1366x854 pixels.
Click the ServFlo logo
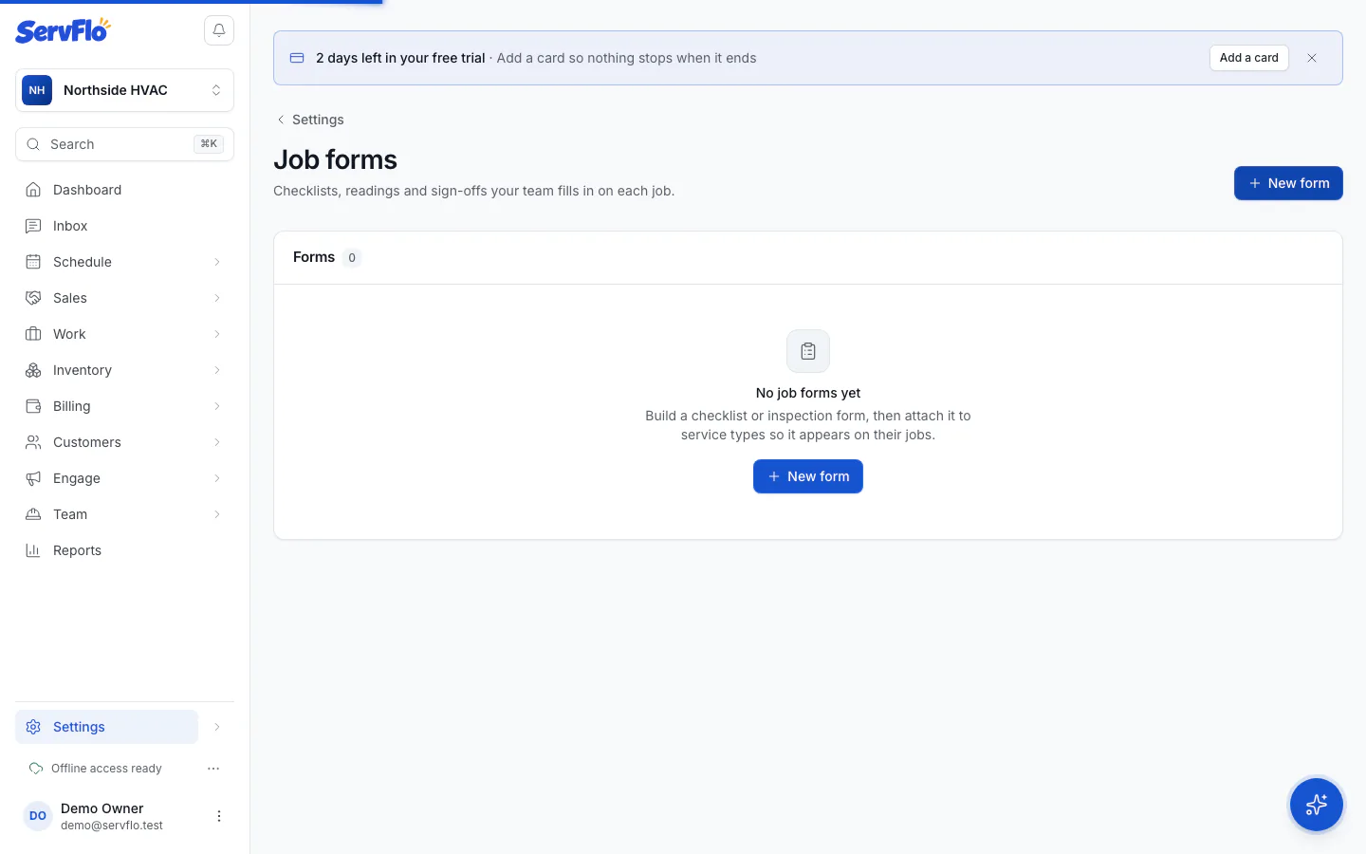(x=63, y=30)
